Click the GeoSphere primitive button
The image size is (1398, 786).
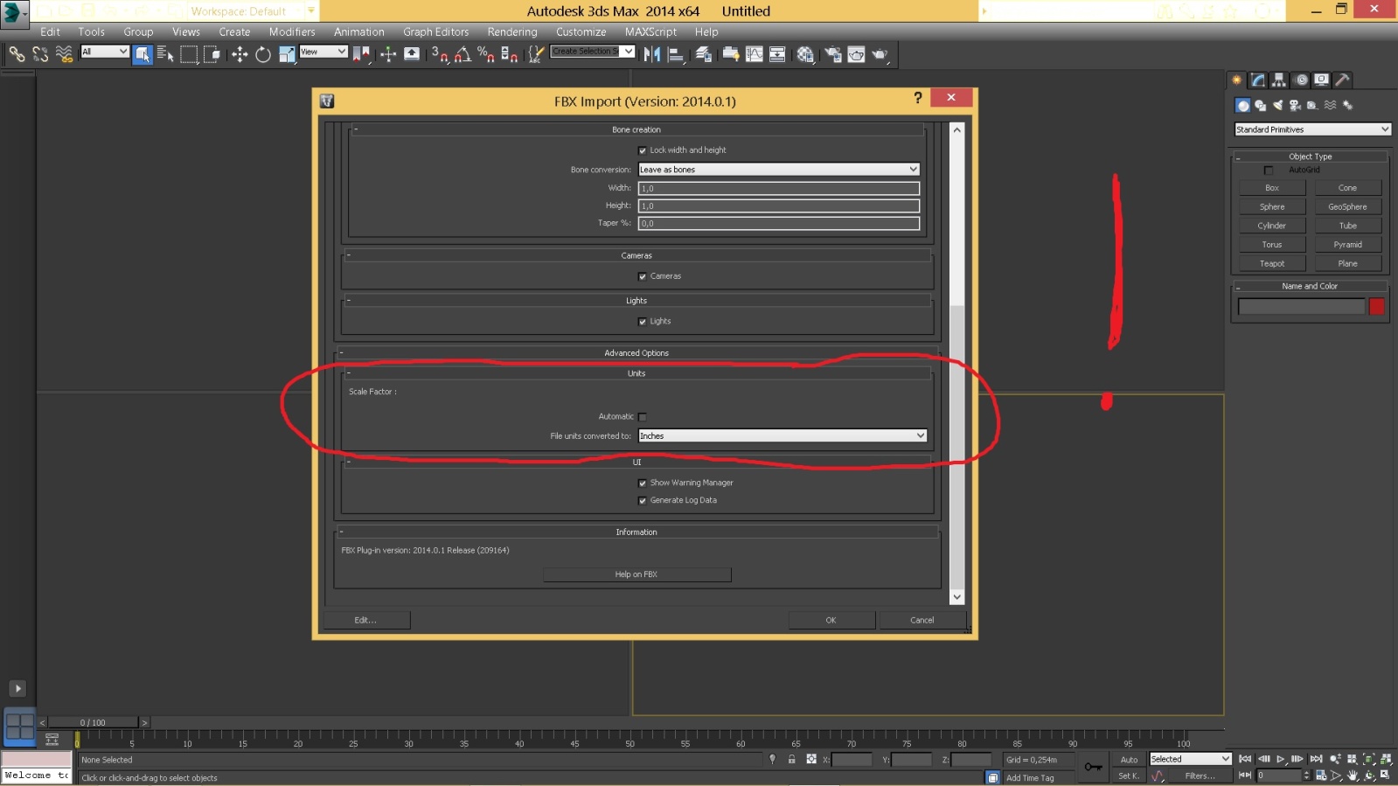1347,207
